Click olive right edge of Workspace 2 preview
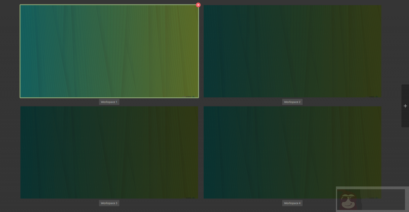Viewport: 409px width, 212px height. coord(378,51)
